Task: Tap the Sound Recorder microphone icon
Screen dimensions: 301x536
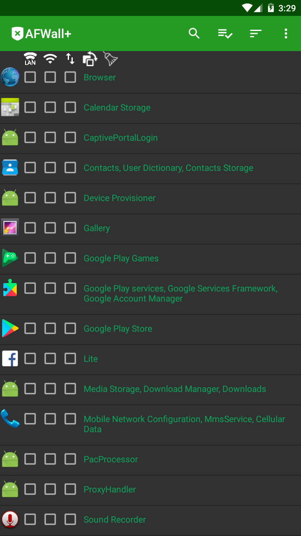Action: click(10, 519)
